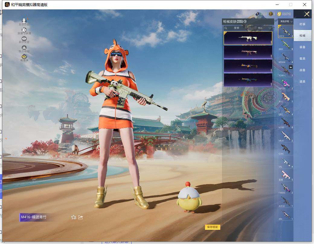Select the white-green M416 skin card
The height and width of the screenshot is (244, 314).
[x=248, y=38]
